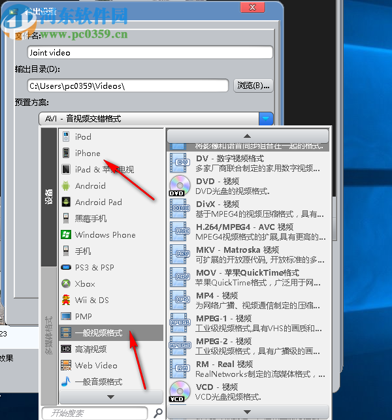
Task: Select MP4 - 视频 format entry
Action: [x=248, y=300]
